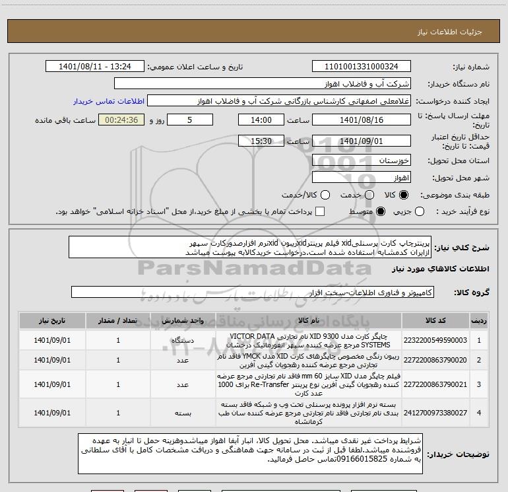Click the کد کالا column header

tap(435, 320)
